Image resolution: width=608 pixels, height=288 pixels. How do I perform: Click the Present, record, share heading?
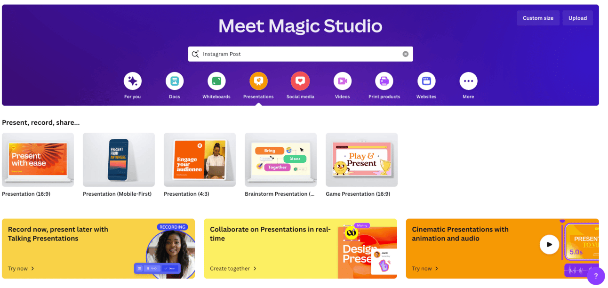(x=41, y=122)
